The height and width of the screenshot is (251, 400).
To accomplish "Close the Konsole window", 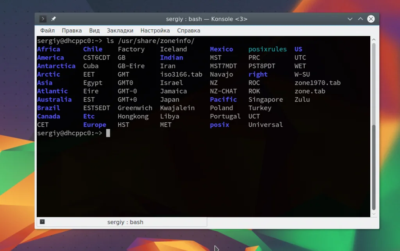I will coord(371,19).
